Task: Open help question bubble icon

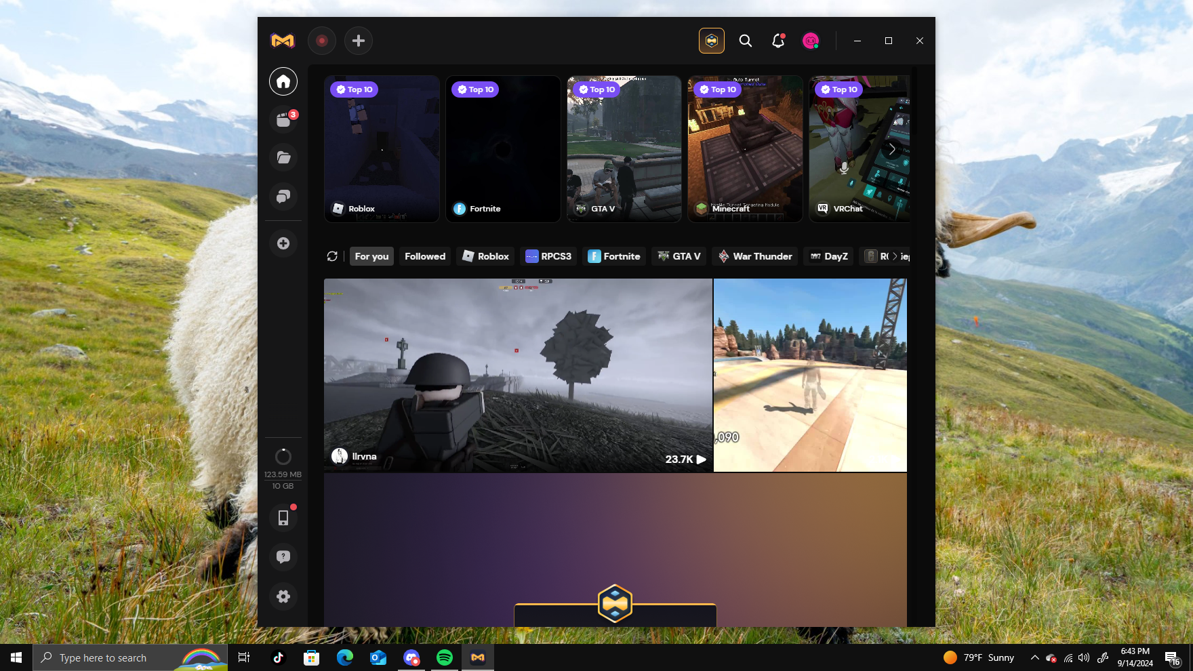Action: click(283, 557)
